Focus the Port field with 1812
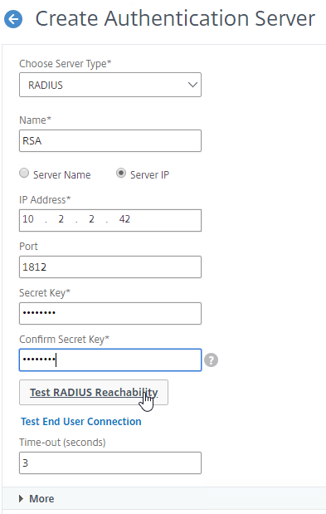 [x=110, y=267]
